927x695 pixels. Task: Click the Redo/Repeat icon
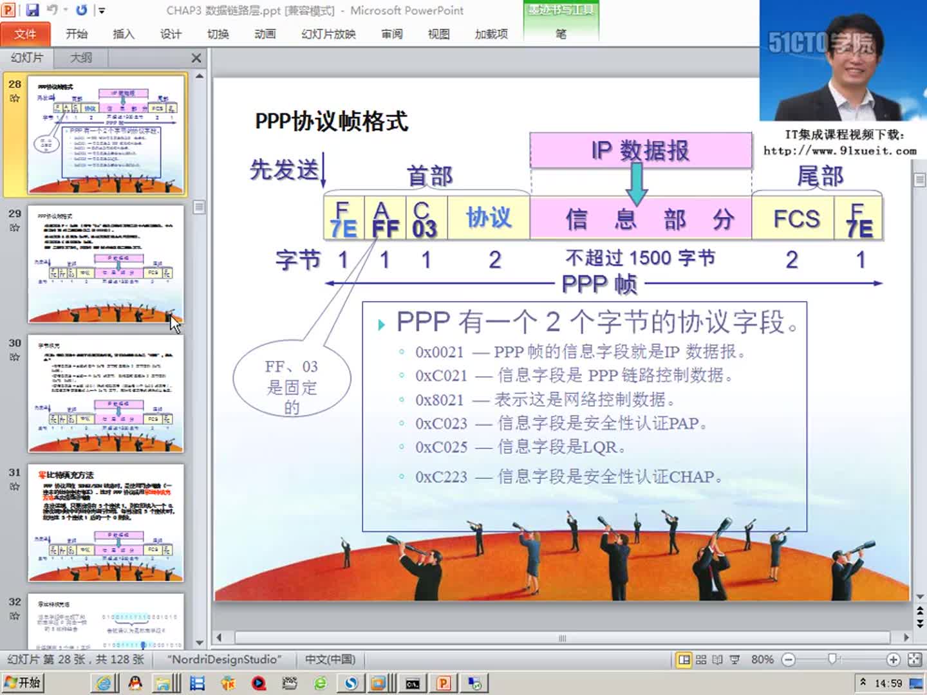(81, 10)
